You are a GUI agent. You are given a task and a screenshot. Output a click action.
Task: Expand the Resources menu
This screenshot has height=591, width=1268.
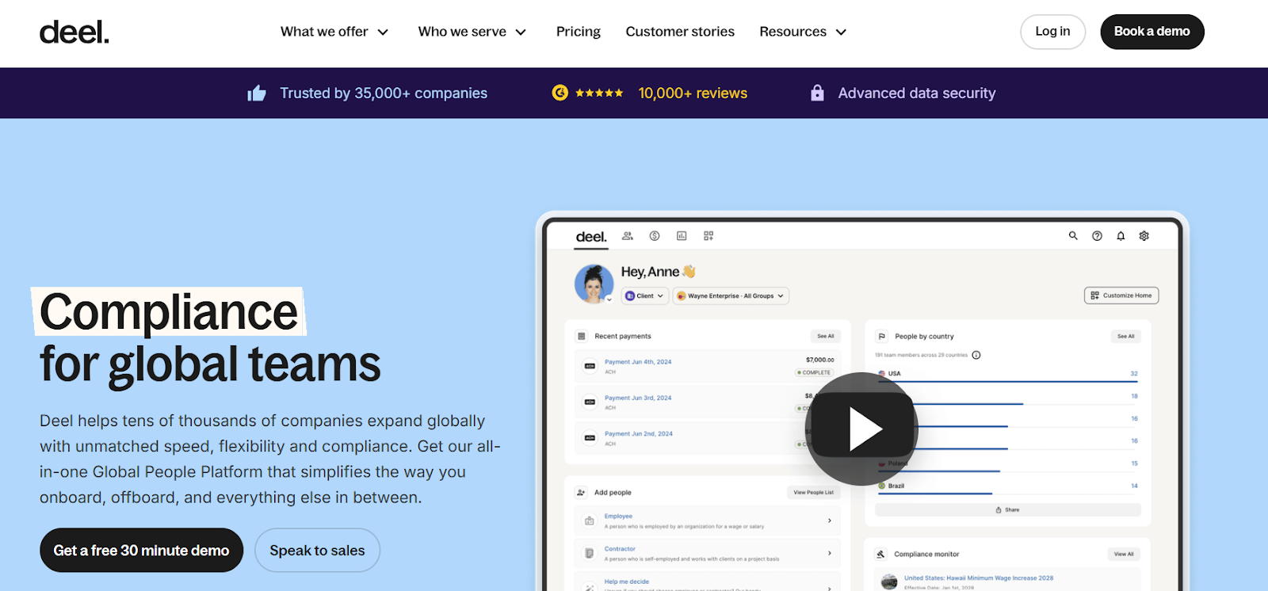coord(803,32)
